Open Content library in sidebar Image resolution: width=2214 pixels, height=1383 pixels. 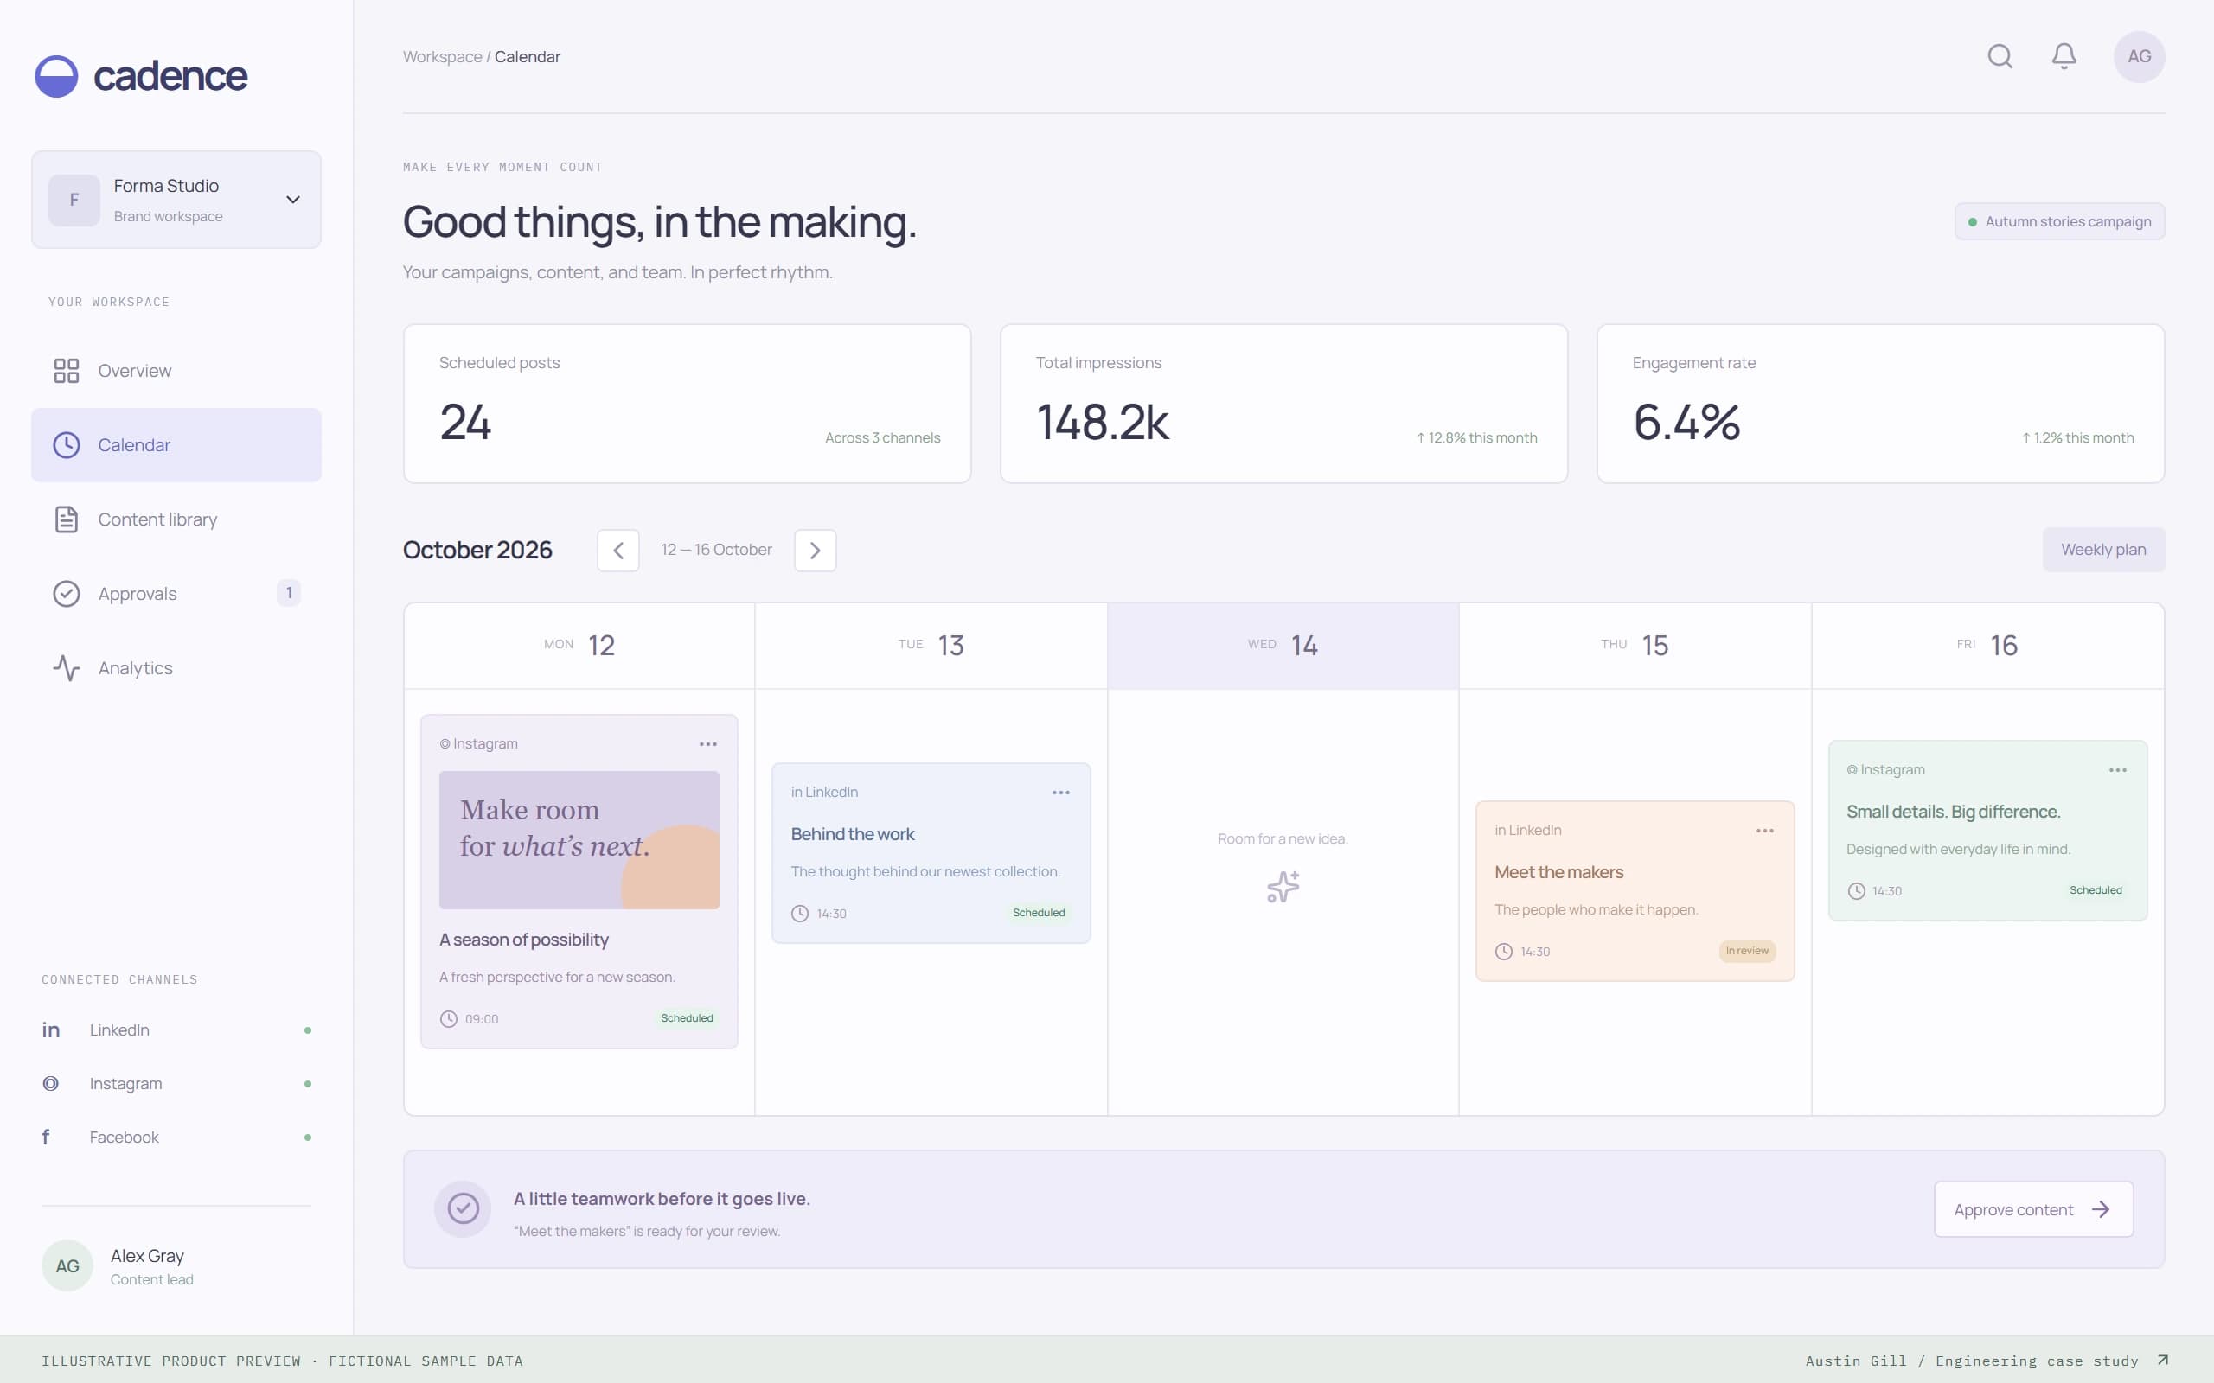click(x=176, y=519)
